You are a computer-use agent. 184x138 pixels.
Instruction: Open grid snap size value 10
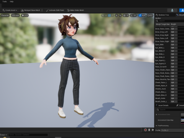(x=127, y=15)
